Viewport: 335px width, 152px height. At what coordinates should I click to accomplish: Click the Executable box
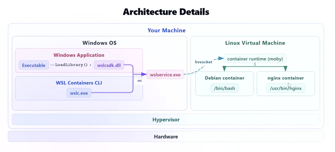click(34, 65)
